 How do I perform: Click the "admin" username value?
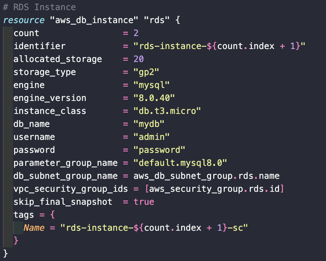151,137
